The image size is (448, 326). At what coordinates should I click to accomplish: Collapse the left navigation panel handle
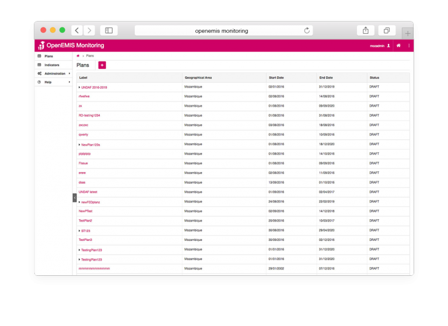pos(75,198)
